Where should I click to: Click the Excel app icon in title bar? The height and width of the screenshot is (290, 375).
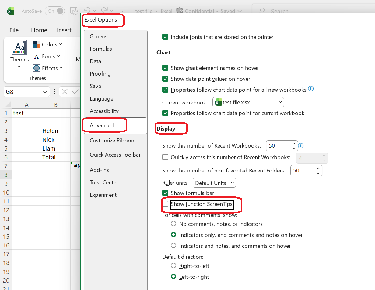pyautogui.click(x=11, y=11)
